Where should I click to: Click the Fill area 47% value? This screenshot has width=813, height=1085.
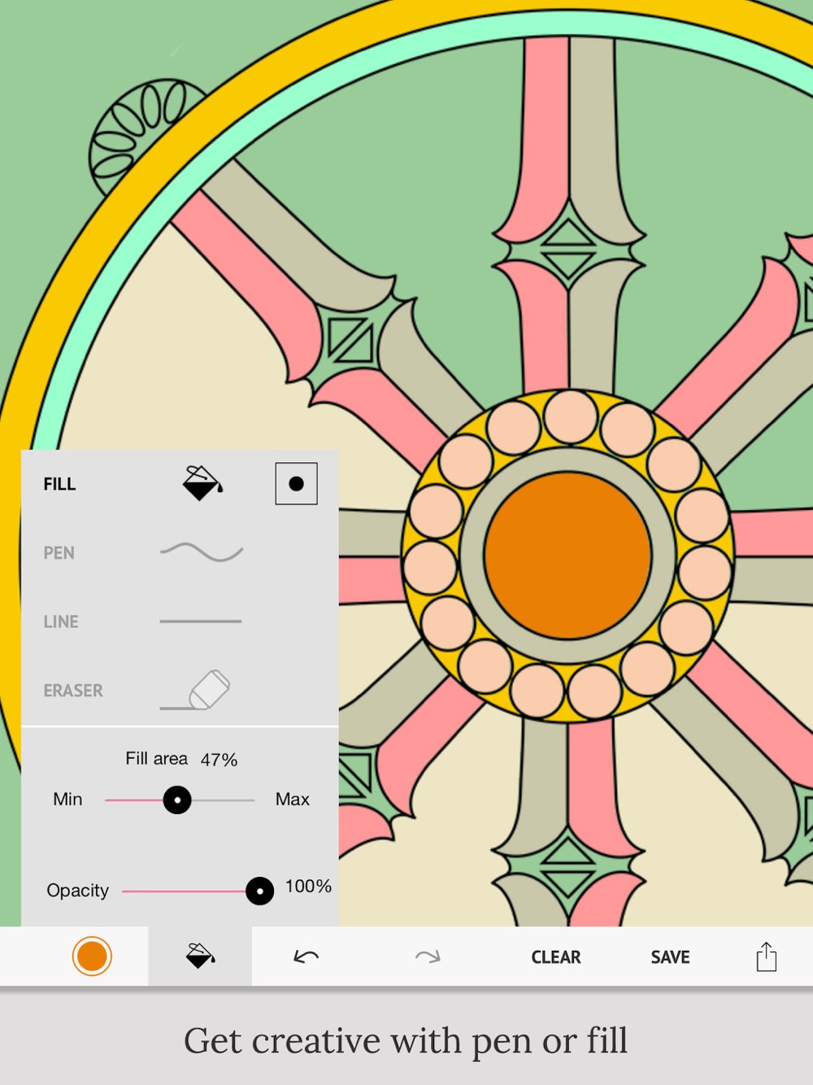click(219, 760)
